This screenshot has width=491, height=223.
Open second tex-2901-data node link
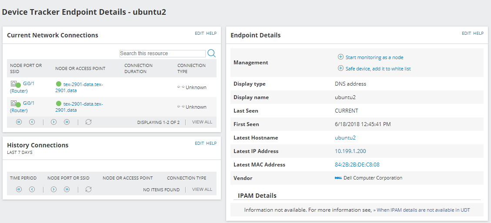(83, 104)
